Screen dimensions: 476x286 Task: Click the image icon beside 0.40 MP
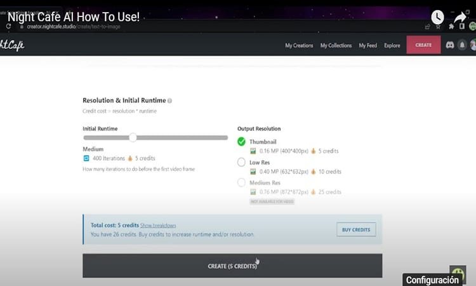click(253, 172)
